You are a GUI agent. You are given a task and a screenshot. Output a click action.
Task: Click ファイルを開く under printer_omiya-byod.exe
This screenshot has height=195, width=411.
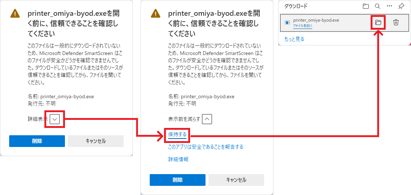click(x=303, y=26)
